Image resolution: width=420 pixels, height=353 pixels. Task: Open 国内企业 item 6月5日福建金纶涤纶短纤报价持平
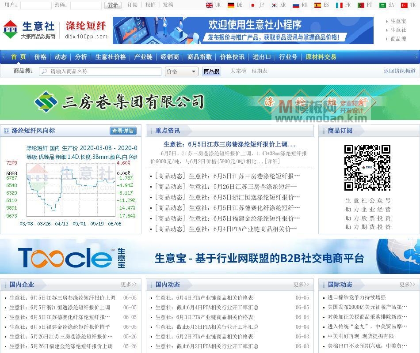click(x=60, y=327)
